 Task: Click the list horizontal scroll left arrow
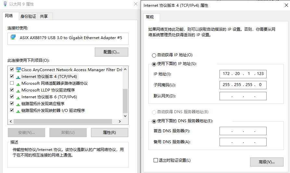[x=11, y=121]
